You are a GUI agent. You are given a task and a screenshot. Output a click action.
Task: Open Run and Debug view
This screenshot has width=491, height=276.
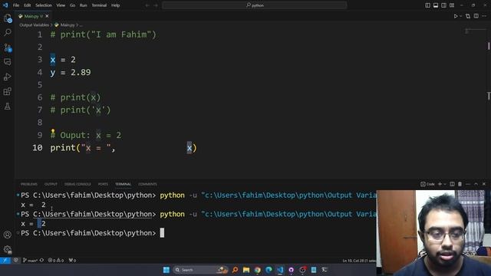pos(8,77)
